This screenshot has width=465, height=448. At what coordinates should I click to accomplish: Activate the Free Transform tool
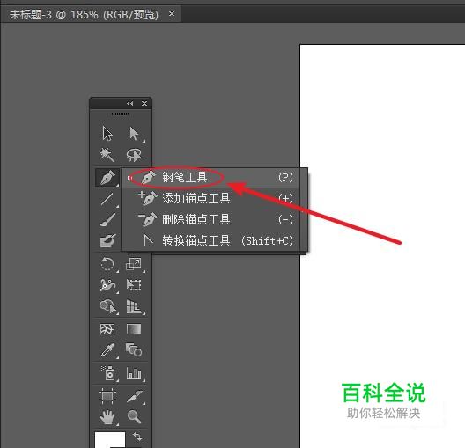tap(134, 285)
